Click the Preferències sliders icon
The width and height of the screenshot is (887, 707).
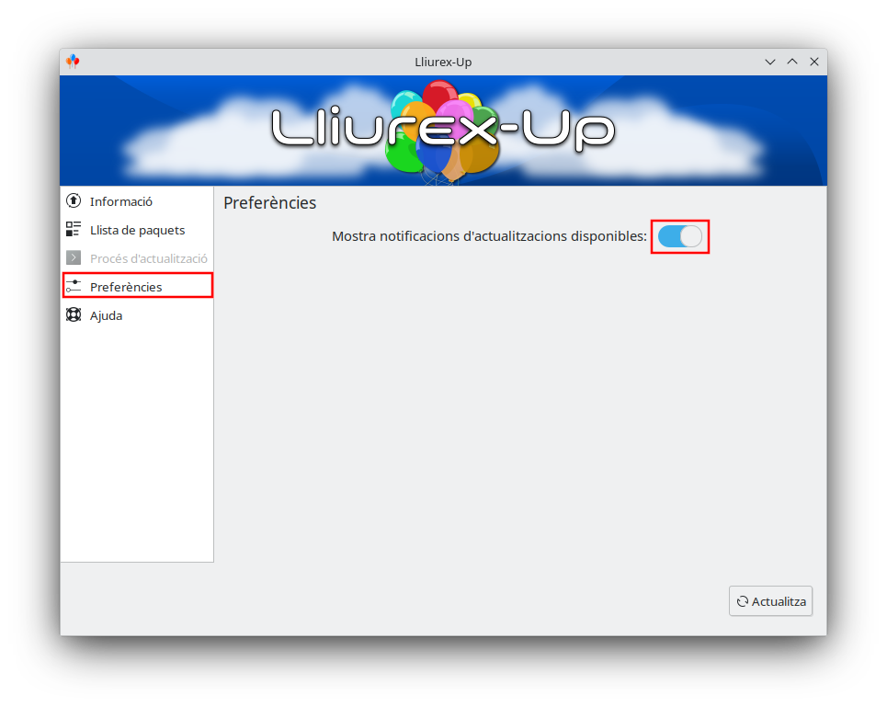pyautogui.click(x=74, y=286)
